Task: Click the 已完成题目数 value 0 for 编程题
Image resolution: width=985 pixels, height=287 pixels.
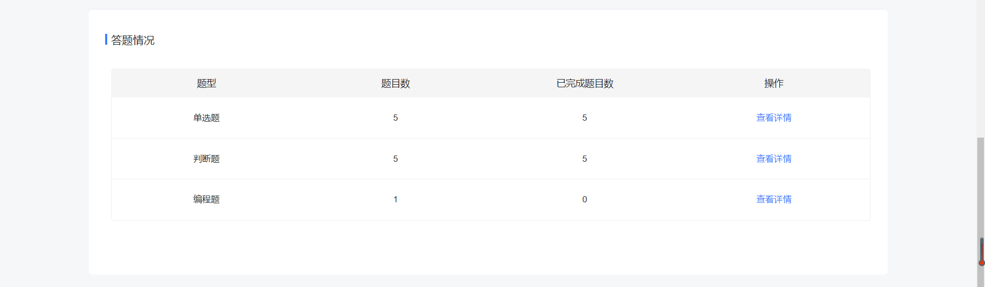Action: tap(584, 199)
